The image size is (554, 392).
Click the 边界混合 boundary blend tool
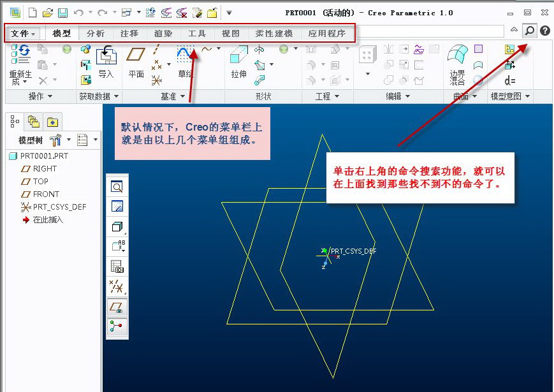(457, 65)
